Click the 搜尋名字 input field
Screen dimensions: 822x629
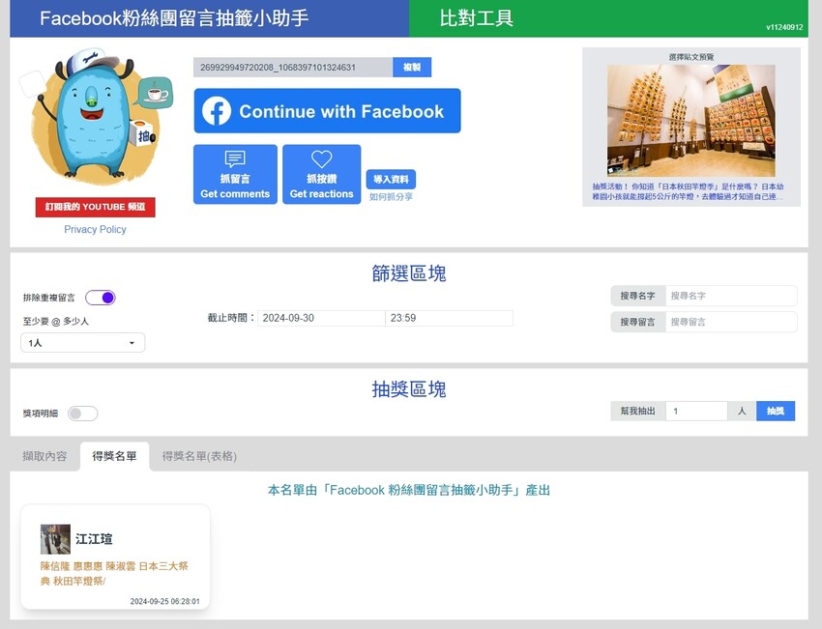[x=731, y=296]
